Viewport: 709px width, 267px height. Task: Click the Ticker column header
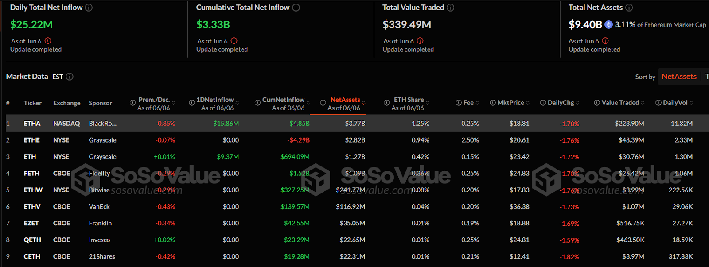tap(33, 103)
